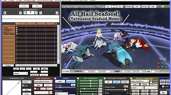
Task: Collapse the self_shadow manipulation panel icon
Action: (x=105, y=78)
